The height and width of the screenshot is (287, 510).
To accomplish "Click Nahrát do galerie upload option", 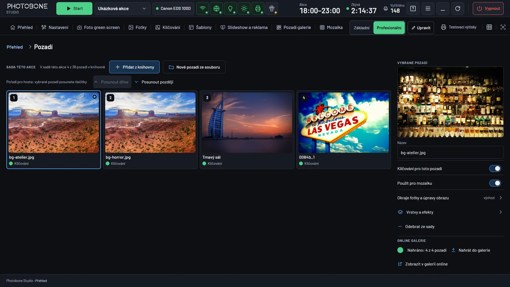I will click(471, 250).
